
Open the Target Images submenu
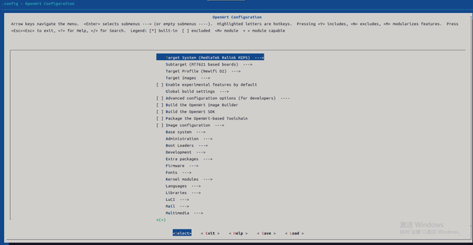[188, 78]
